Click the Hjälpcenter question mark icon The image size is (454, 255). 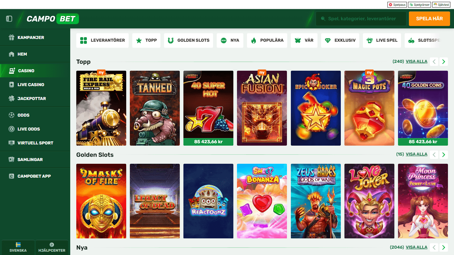coord(52,245)
